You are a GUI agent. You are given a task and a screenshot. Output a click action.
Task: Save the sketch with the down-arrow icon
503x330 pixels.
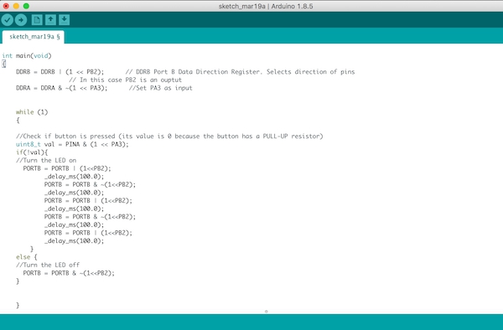65,20
